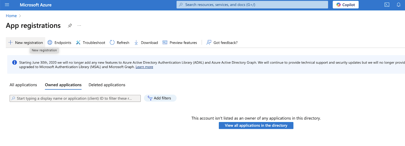The image size is (405, 146).
Task: Click the Refresh circular arrow icon
Action: (112, 42)
